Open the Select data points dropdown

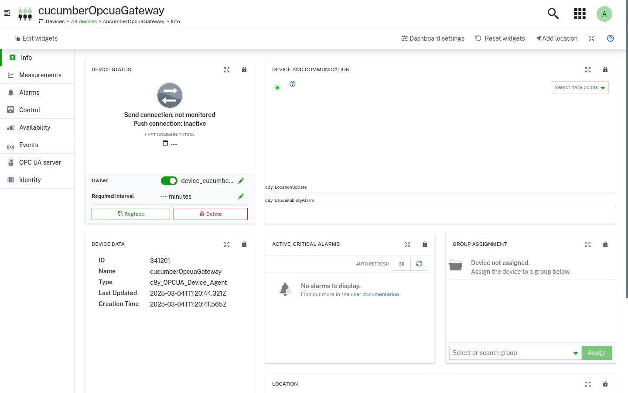(580, 87)
